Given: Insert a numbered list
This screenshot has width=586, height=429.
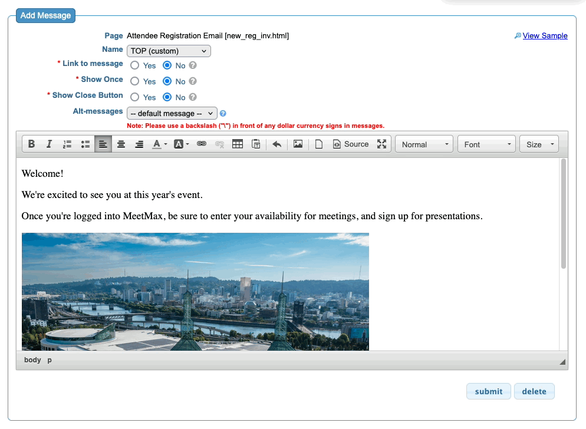Looking at the screenshot, I should 67,144.
